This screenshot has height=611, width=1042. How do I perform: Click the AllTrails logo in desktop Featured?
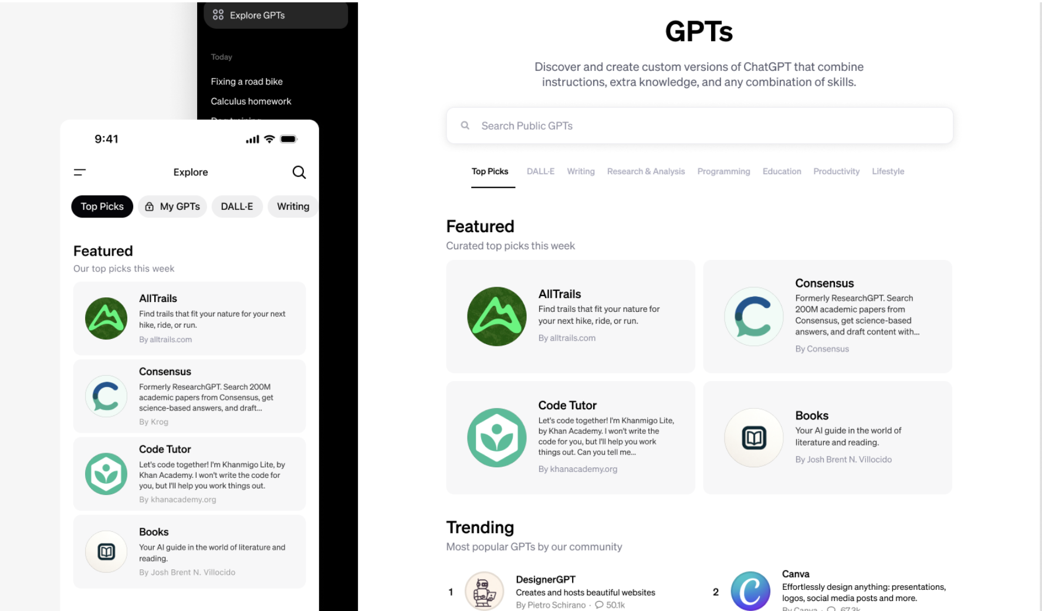tap(497, 317)
